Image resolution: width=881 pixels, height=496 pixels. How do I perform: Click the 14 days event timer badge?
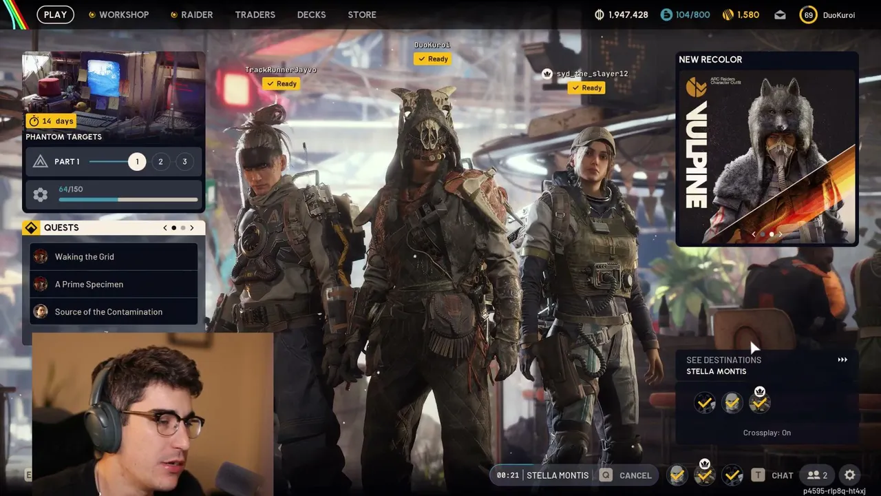[51, 121]
